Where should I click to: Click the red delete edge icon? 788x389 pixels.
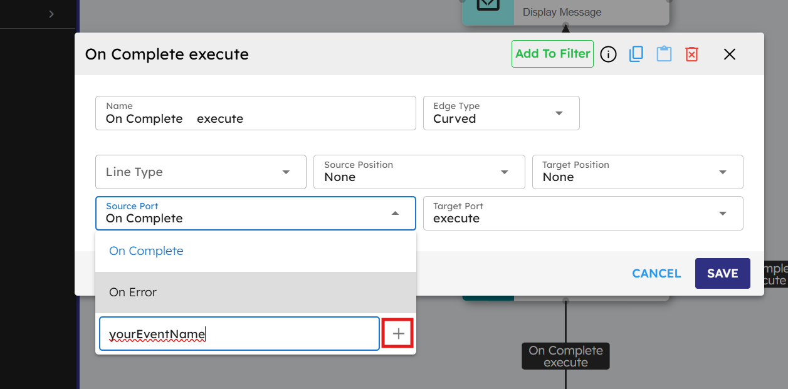click(691, 54)
